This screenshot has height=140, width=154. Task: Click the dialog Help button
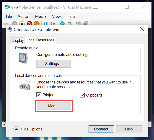click(x=129, y=129)
